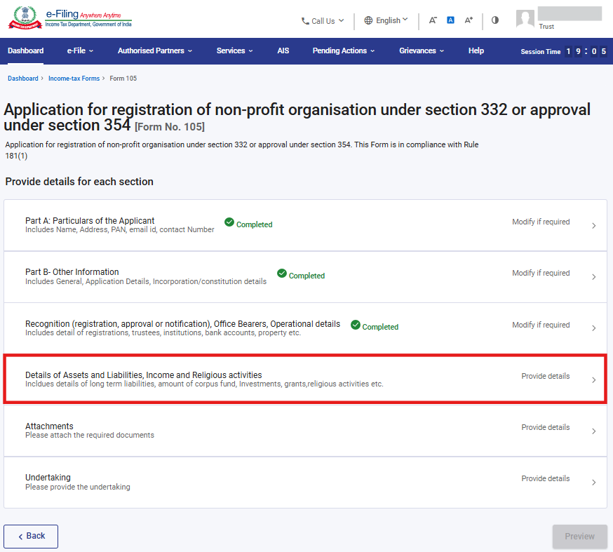Click the chevron arrow for Undertaking section
This screenshot has height=552, width=613.
coord(593,483)
